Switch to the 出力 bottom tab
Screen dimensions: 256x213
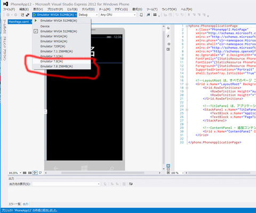26,204
